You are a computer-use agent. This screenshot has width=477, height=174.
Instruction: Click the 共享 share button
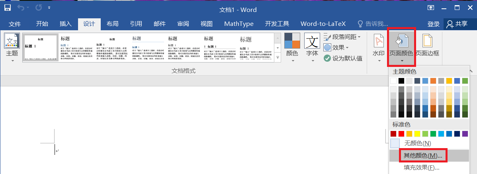tap(457, 24)
